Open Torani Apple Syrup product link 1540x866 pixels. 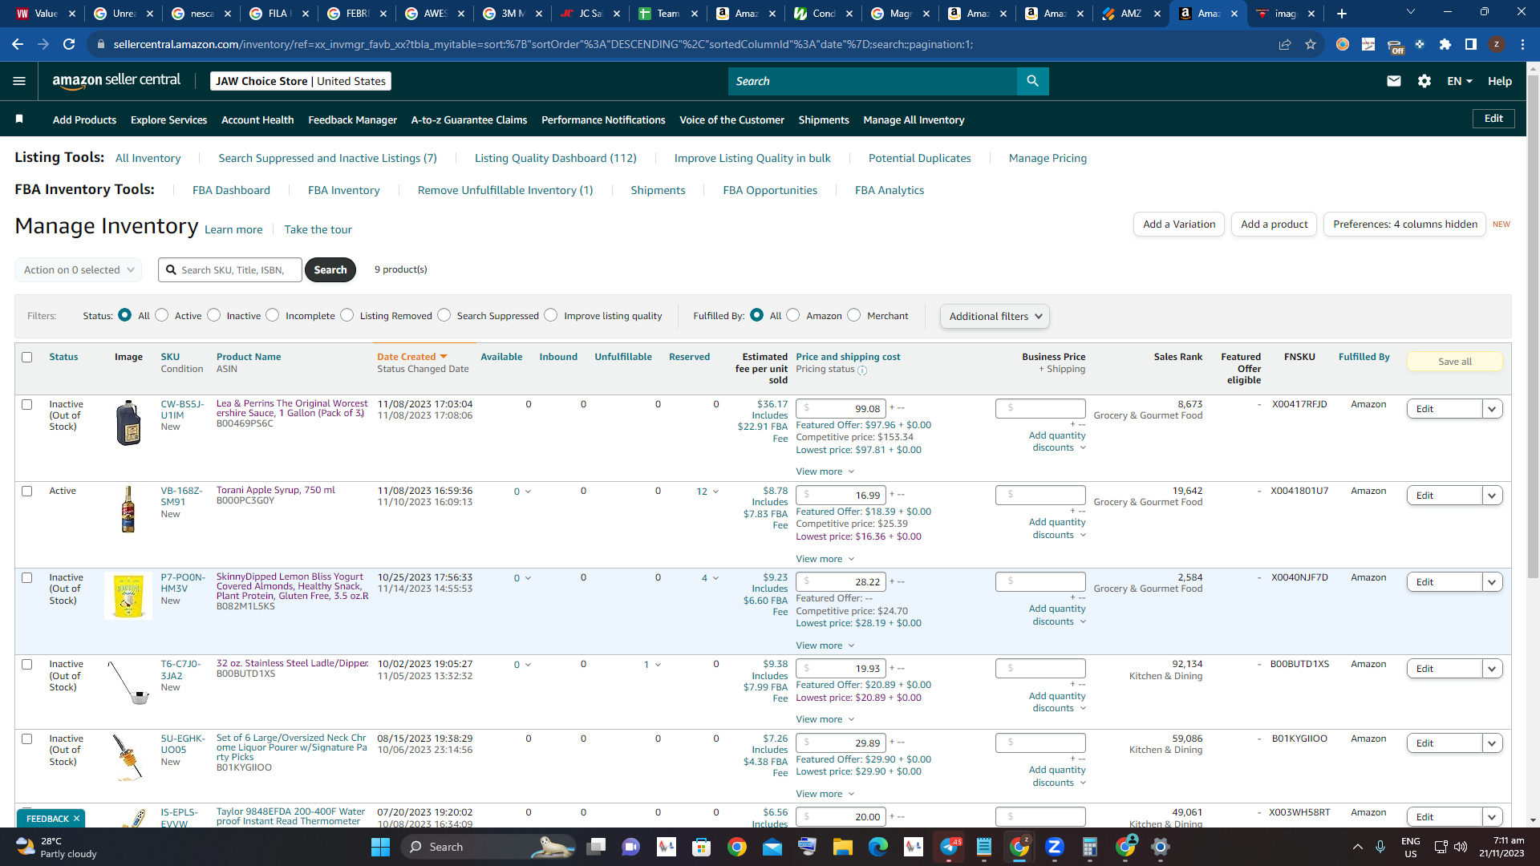click(276, 490)
